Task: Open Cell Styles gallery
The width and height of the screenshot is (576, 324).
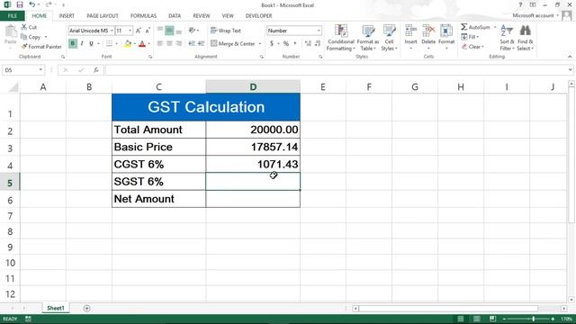Action: [389, 38]
